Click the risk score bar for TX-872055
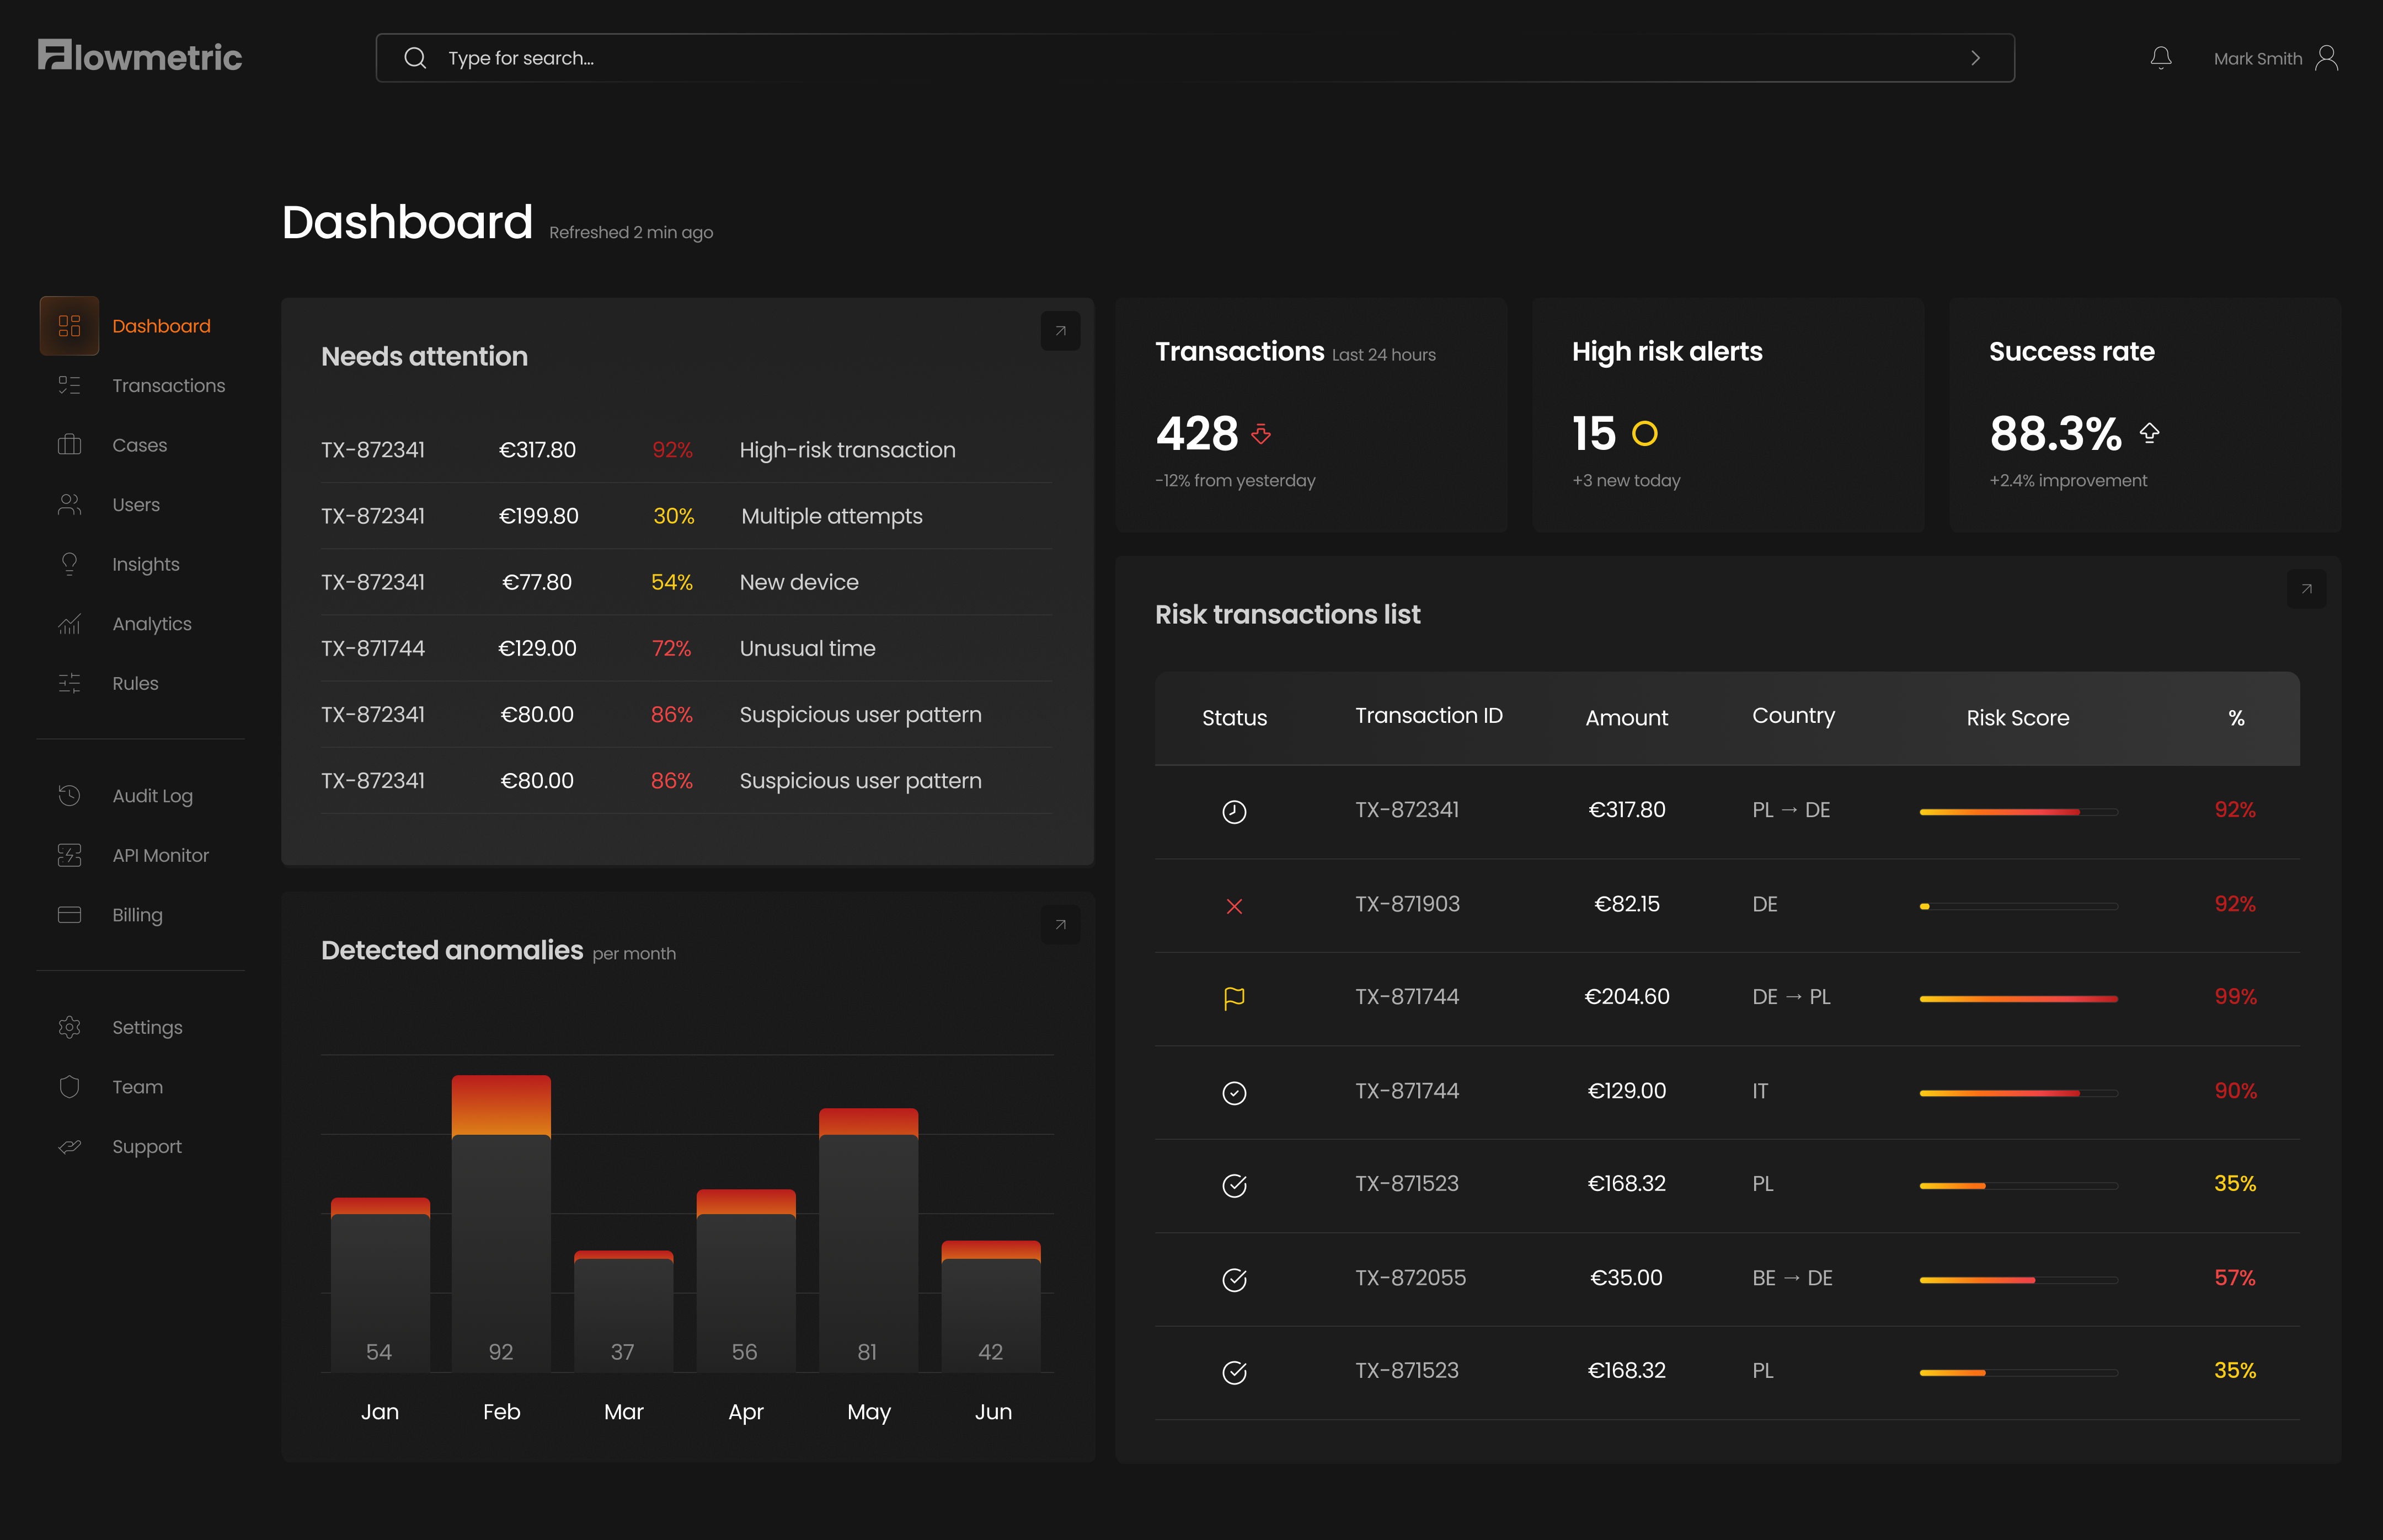The width and height of the screenshot is (2383, 1540). (x=2018, y=1280)
